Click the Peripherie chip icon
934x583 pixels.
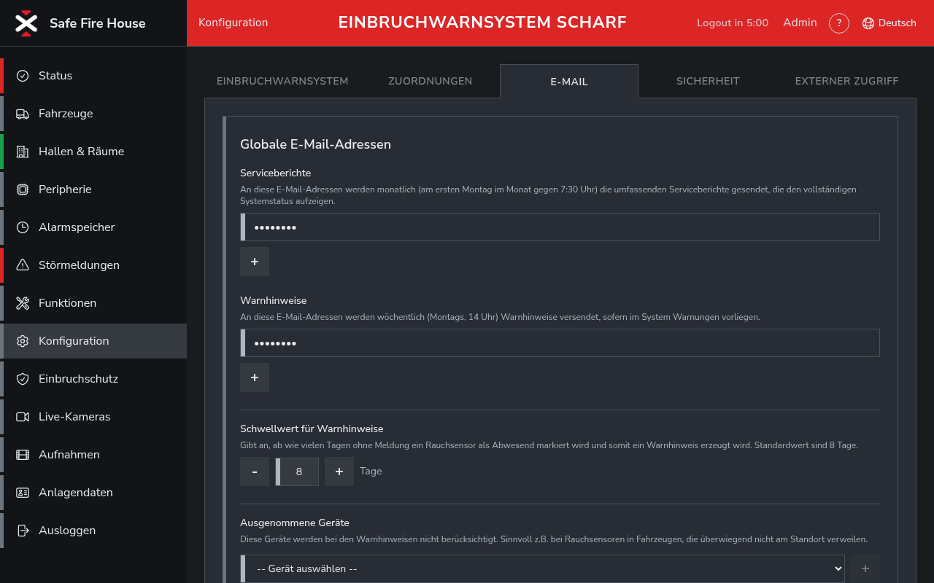pyautogui.click(x=23, y=189)
